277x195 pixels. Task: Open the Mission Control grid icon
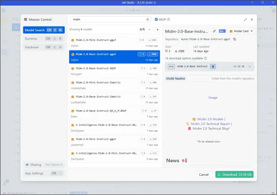(26, 19)
